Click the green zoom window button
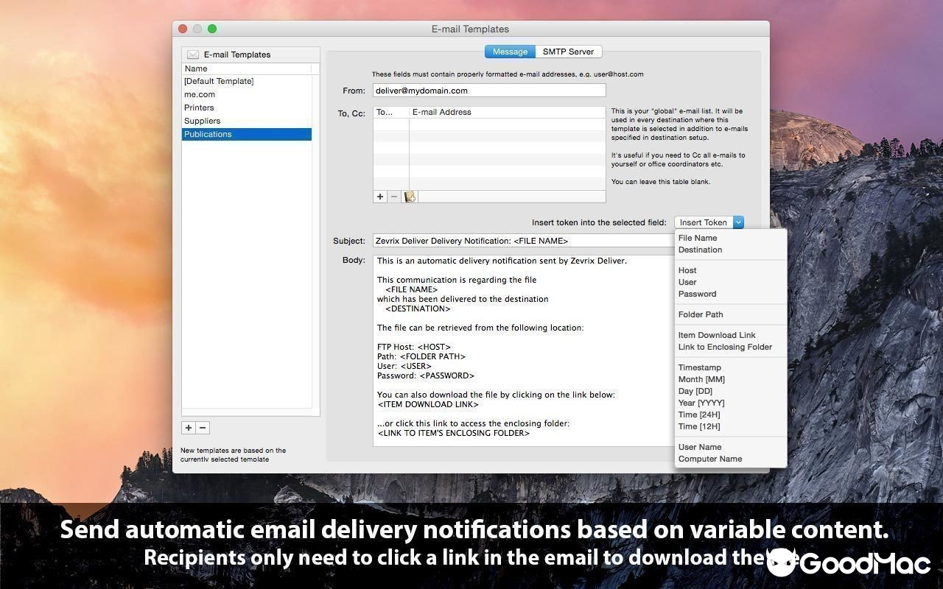This screenshot has height=589, width=943. click(x=212, y=29)
